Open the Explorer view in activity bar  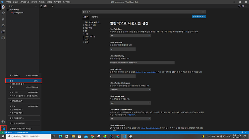click(3, 7)
